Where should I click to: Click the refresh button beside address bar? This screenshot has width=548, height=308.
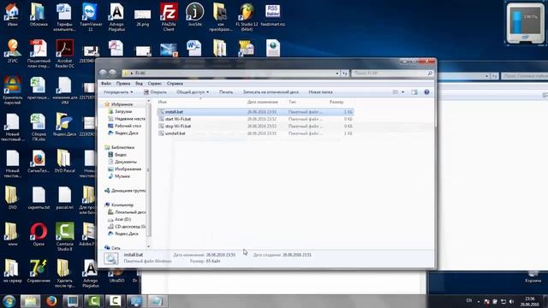point(345,74)
